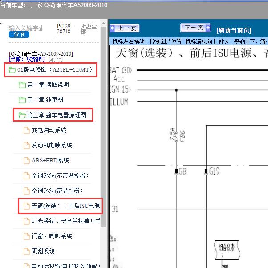This screenshot has width=268, height=268.
Task: Click document icon beside 发动机电喷系统
Action: pyautogui.click(x=27, y=146)
